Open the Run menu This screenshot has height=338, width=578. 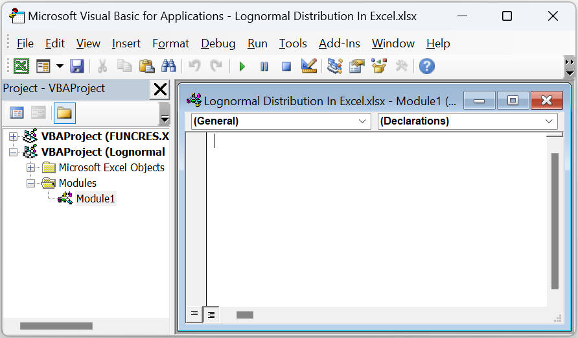point(257,43)
